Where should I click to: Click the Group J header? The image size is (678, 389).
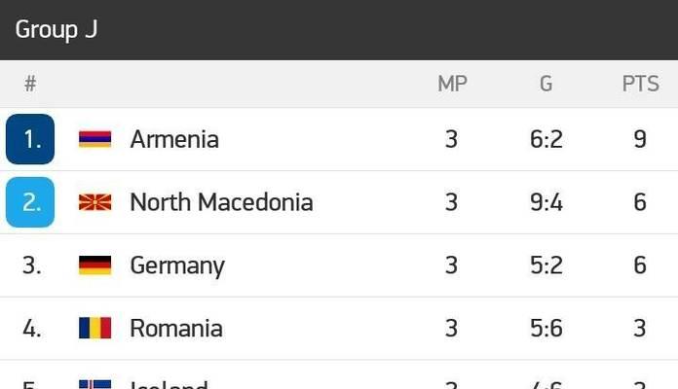coord(56,29)
